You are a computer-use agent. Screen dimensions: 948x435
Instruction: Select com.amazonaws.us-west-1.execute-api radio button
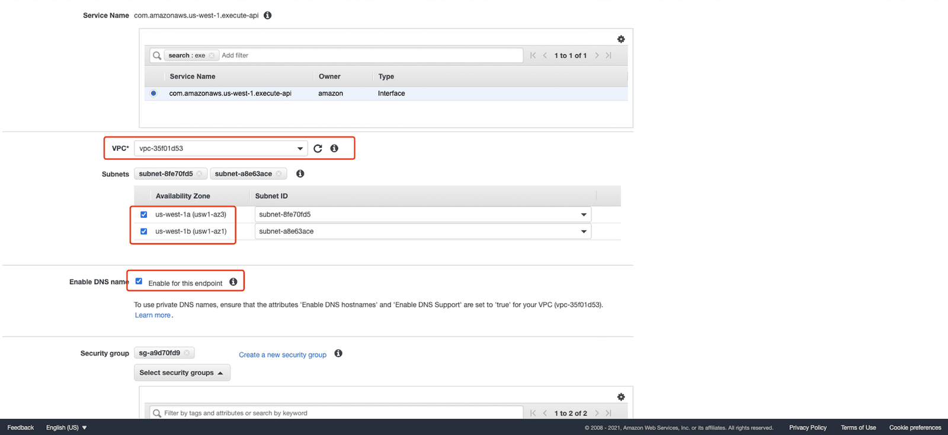[153, 94]
